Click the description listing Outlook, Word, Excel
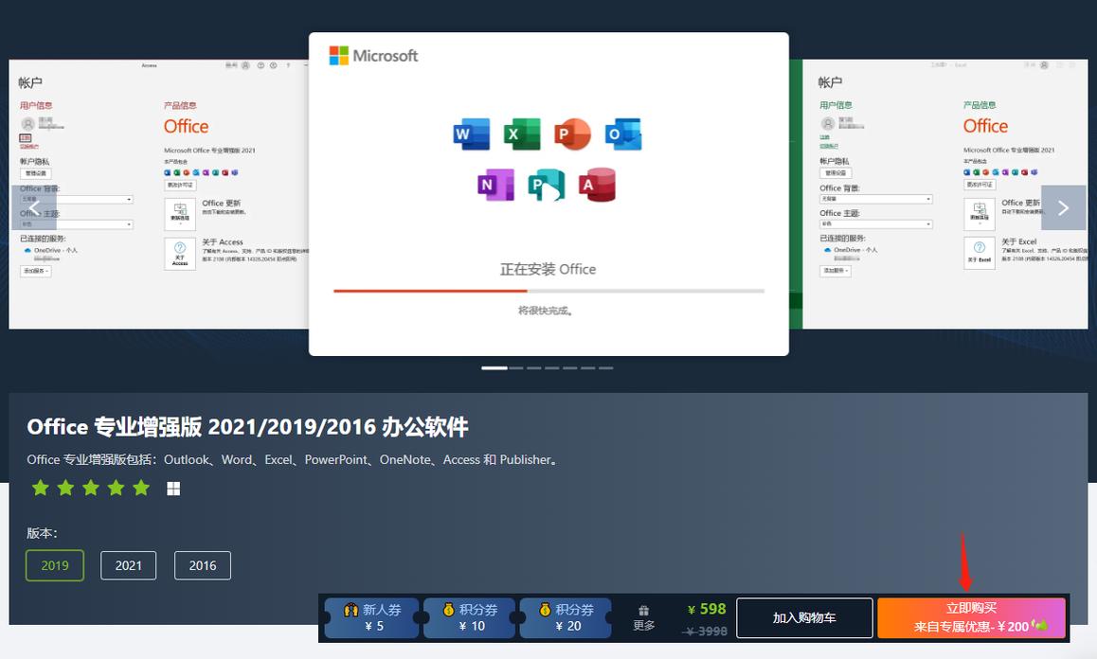 tap(293, 459)
